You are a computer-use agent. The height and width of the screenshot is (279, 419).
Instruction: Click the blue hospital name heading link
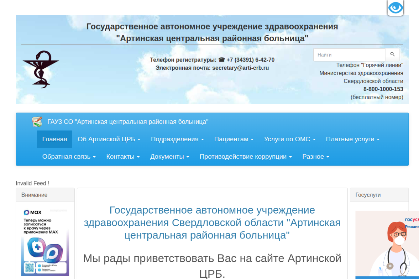212,222
